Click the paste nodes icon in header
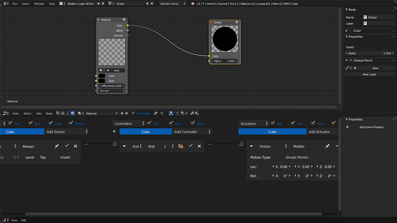The height and width of the screenshot is (223, 397). pos(196,113)
